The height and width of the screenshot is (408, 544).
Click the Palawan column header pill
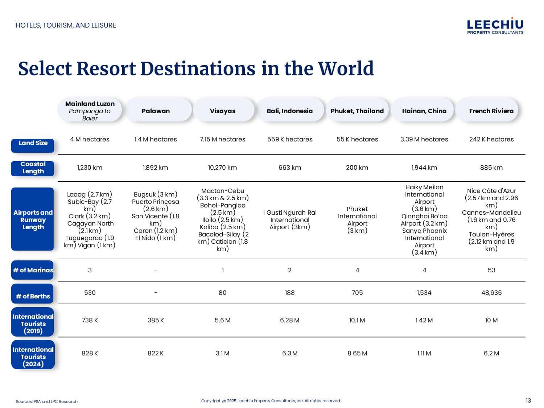(x=156, y=111)
